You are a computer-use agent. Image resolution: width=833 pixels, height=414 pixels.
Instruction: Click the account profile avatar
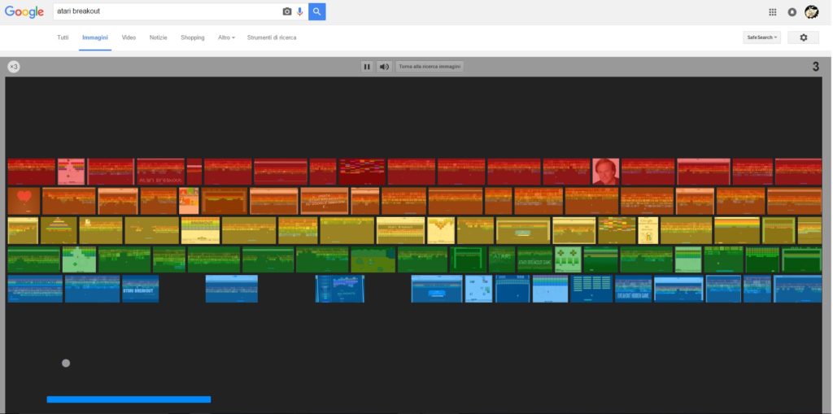click(x=811, y=12)
